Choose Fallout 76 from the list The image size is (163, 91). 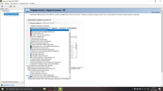tap(49, 37)
